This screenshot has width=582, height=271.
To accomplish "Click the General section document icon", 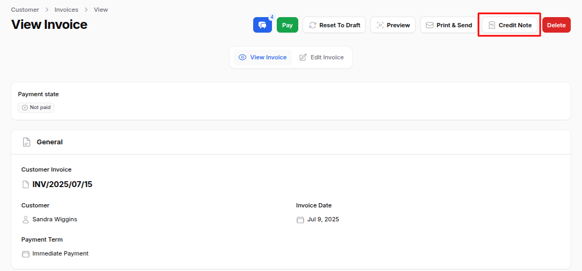I will coord(26,142).
